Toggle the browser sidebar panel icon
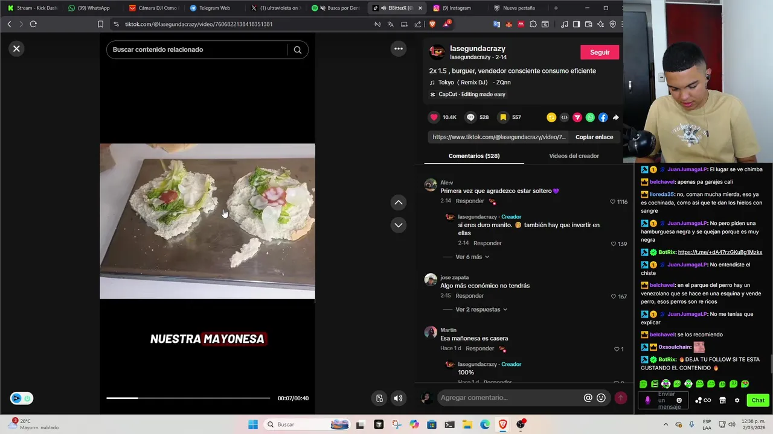773x434 pixels. point(576,24)
